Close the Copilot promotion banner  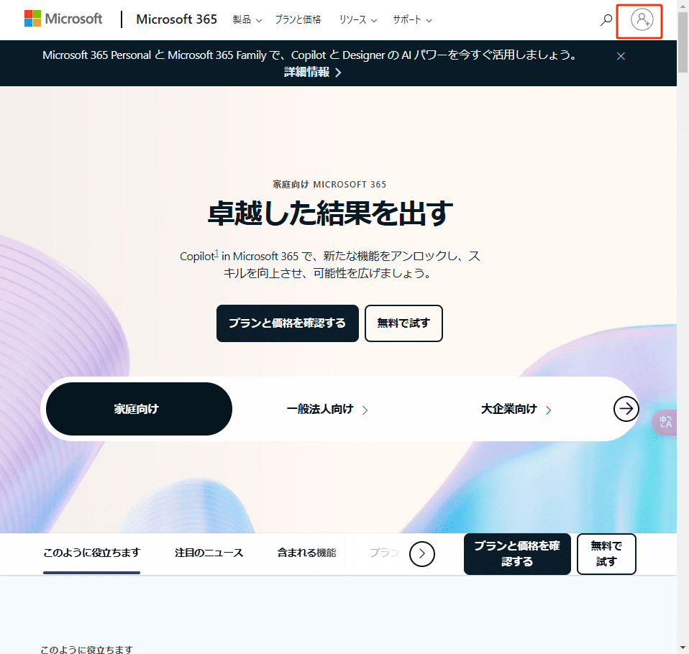(621, 56)
